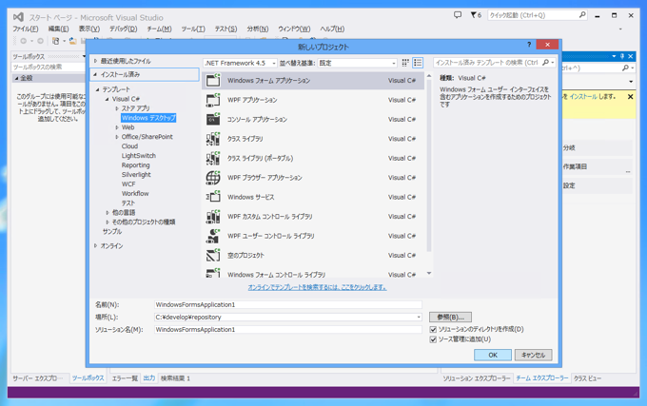Click the 参照(B)... browse button
The image size is (647, 406).
click(451, 317)
